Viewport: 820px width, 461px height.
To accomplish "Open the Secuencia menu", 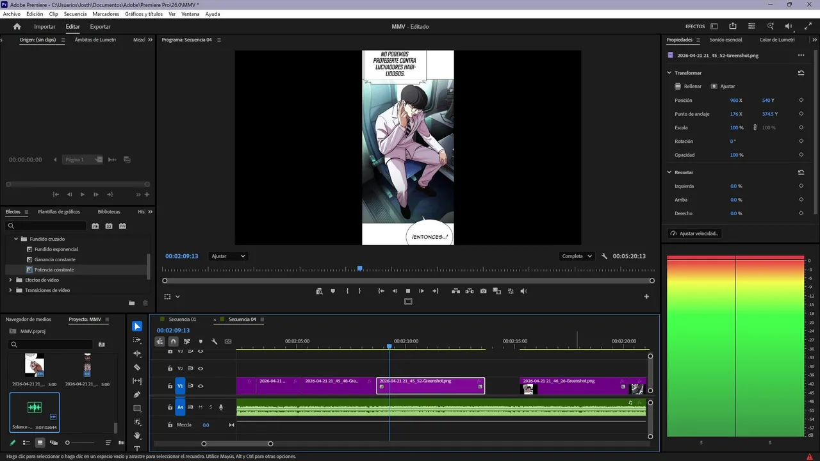I will (x=75, y=14).
